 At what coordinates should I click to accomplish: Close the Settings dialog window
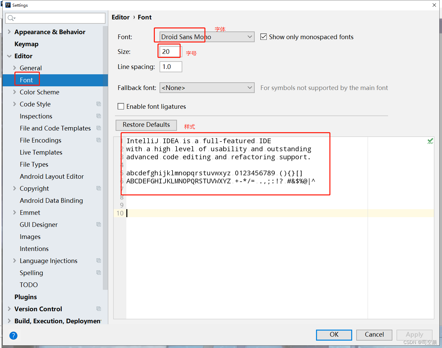(434, 5)
